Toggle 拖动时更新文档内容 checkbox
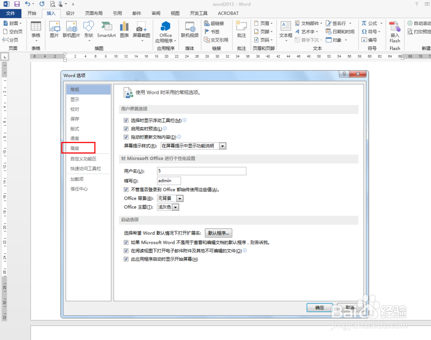The height and width of the screenshot is (340, 431). point(126,137)
